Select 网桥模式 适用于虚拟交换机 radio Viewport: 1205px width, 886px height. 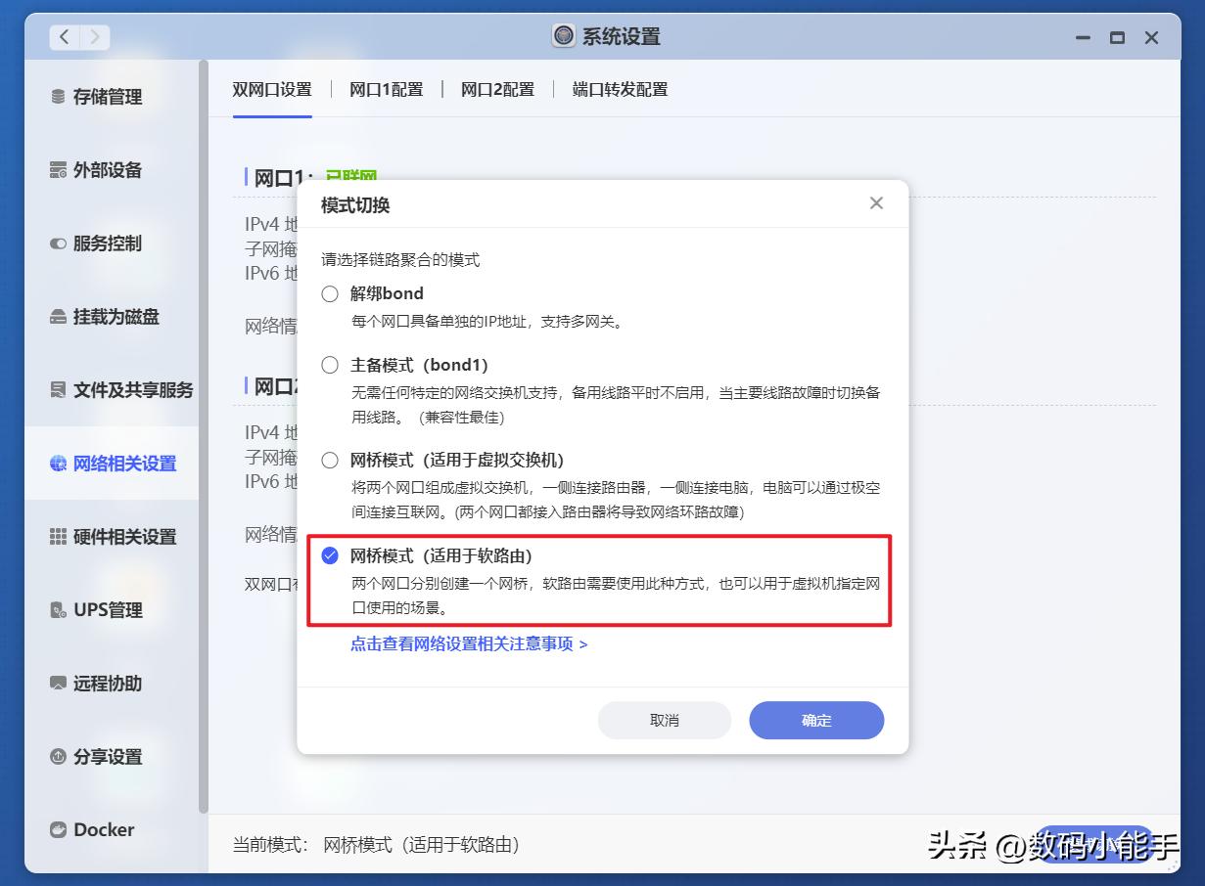tap(330, 461)
